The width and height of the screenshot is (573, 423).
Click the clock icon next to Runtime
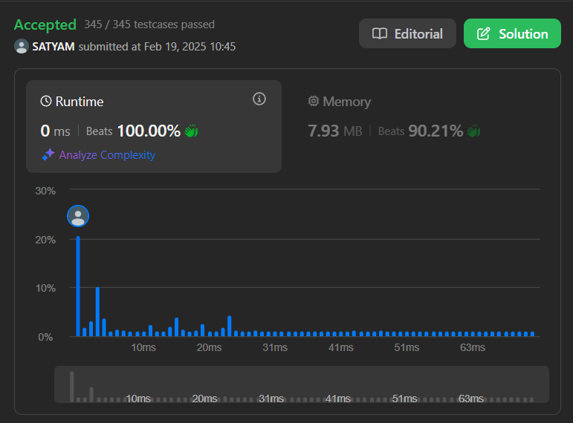[x=46, y=102]
